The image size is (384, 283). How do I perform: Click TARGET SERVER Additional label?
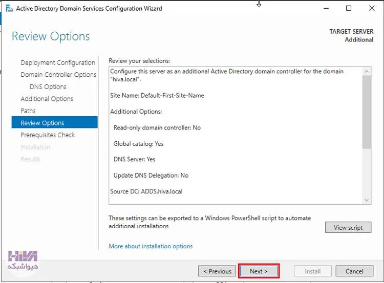click(x=351, y=35)
